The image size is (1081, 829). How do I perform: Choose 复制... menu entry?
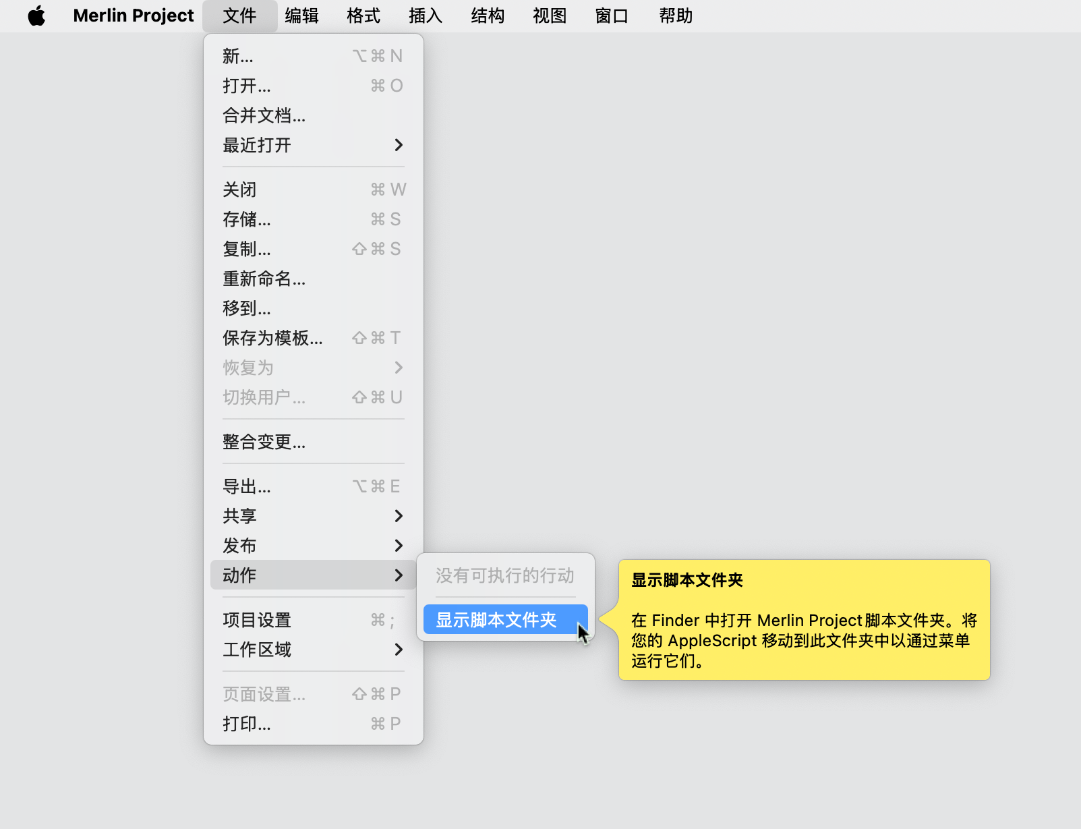[314, 249]
